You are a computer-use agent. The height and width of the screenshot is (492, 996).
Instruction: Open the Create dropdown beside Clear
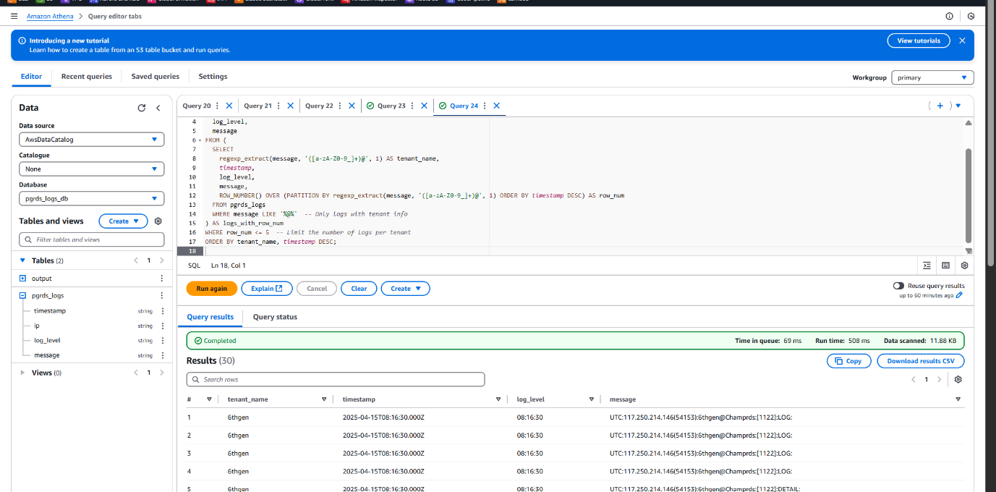tap(405, 289)
